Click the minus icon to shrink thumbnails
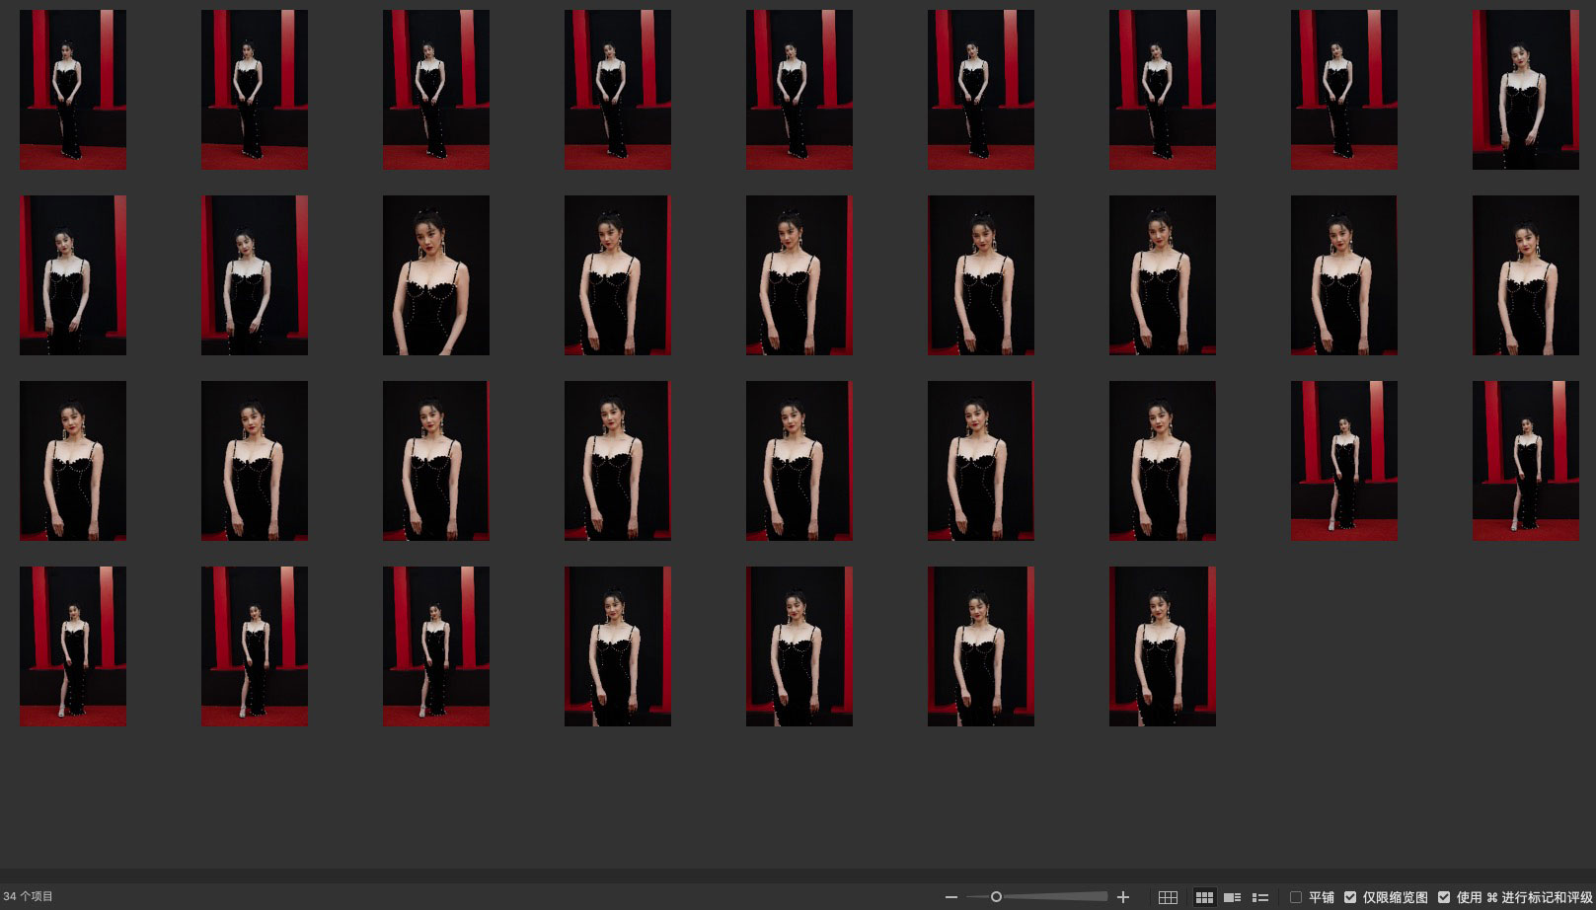Image resolution: width=1596 pixels, height=910 pixels. tap(950, 897)
